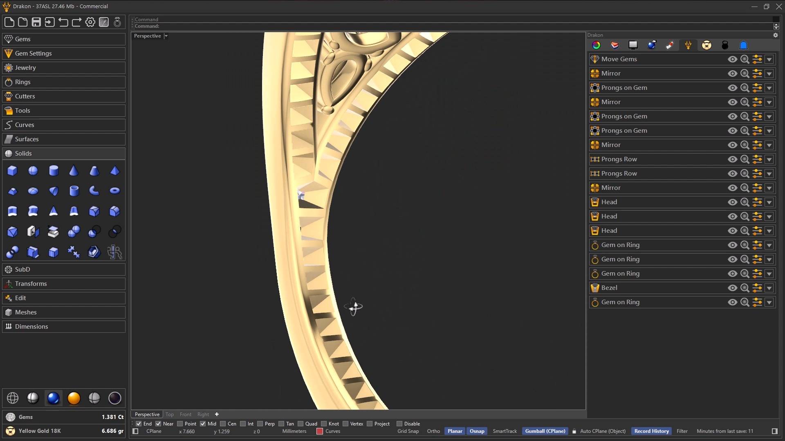The height and width of the screenshot is (441, 785).
Task: Select wireframe display mode globe icon
Action: click(x=13, y=398)
